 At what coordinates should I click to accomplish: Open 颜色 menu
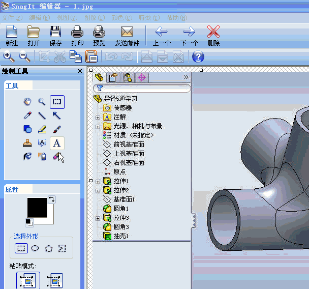click(x=122, y=18)
